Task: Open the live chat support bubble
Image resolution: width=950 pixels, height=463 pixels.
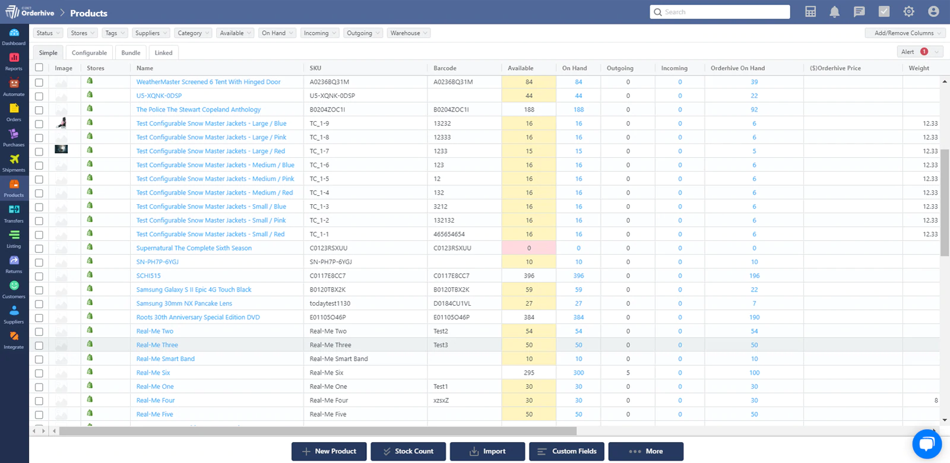Action: click(x=927, y=443)
